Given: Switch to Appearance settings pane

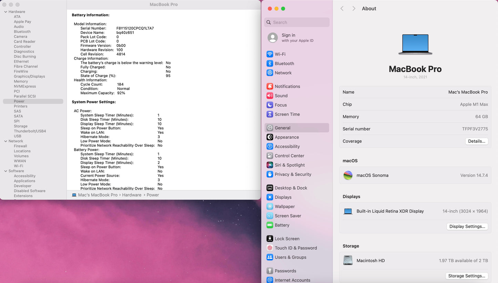Looking at the screenshot, I should pos(286,137).
